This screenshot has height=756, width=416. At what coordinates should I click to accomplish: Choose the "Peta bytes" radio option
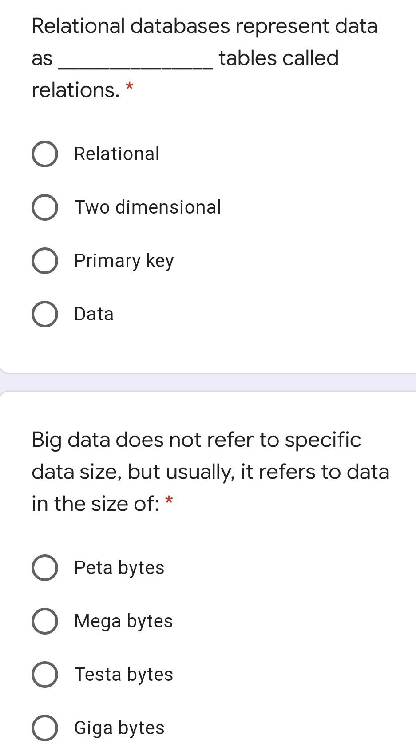[45, 568]
